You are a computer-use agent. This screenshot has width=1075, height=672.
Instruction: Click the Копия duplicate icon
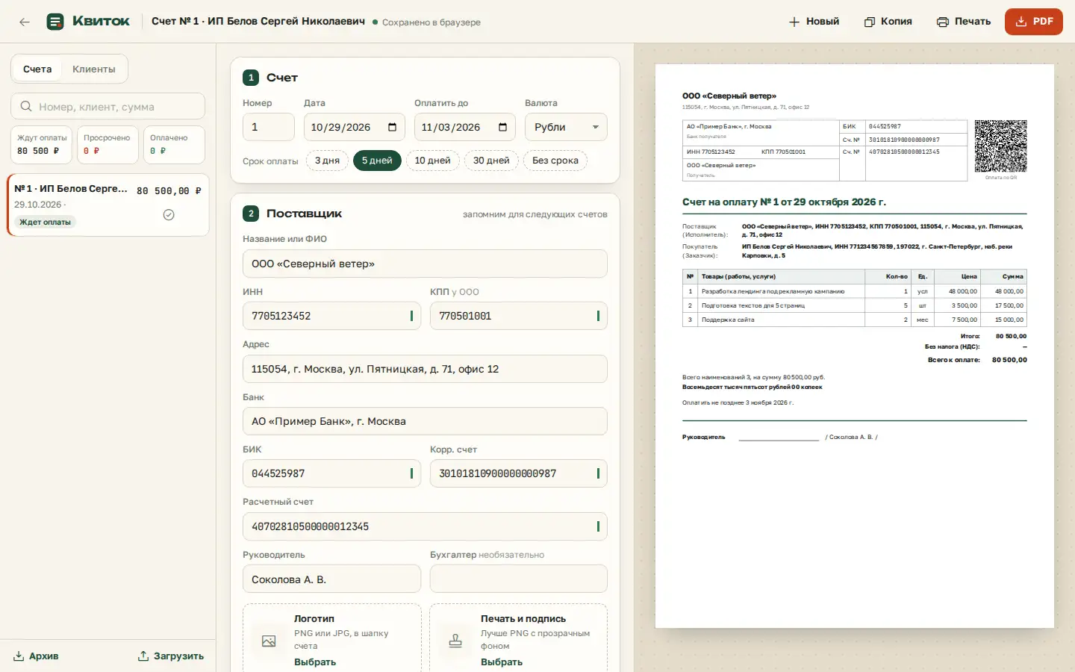[x=870, y=22]
